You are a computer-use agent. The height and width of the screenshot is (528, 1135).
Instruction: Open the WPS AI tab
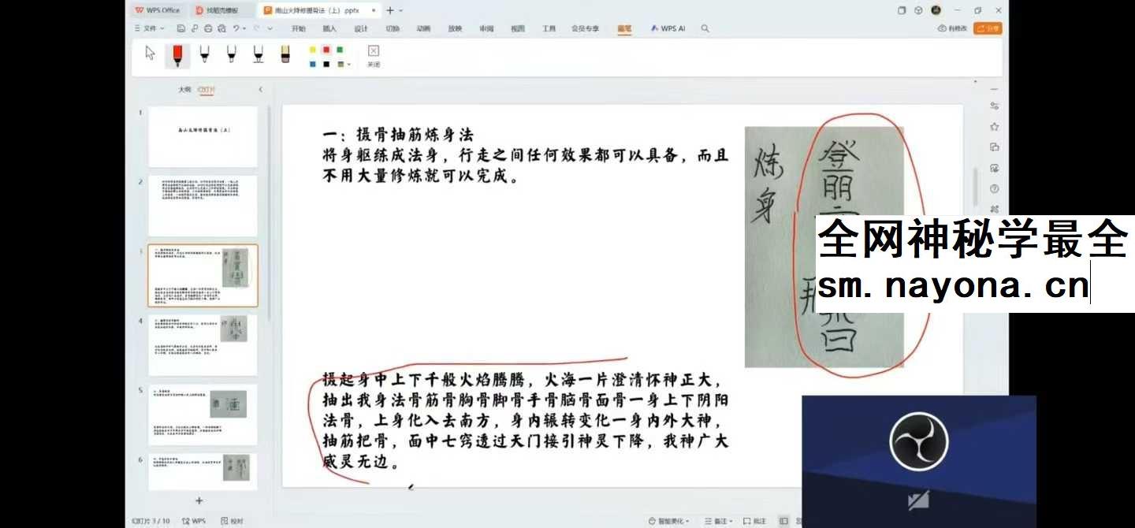[668, 28]
